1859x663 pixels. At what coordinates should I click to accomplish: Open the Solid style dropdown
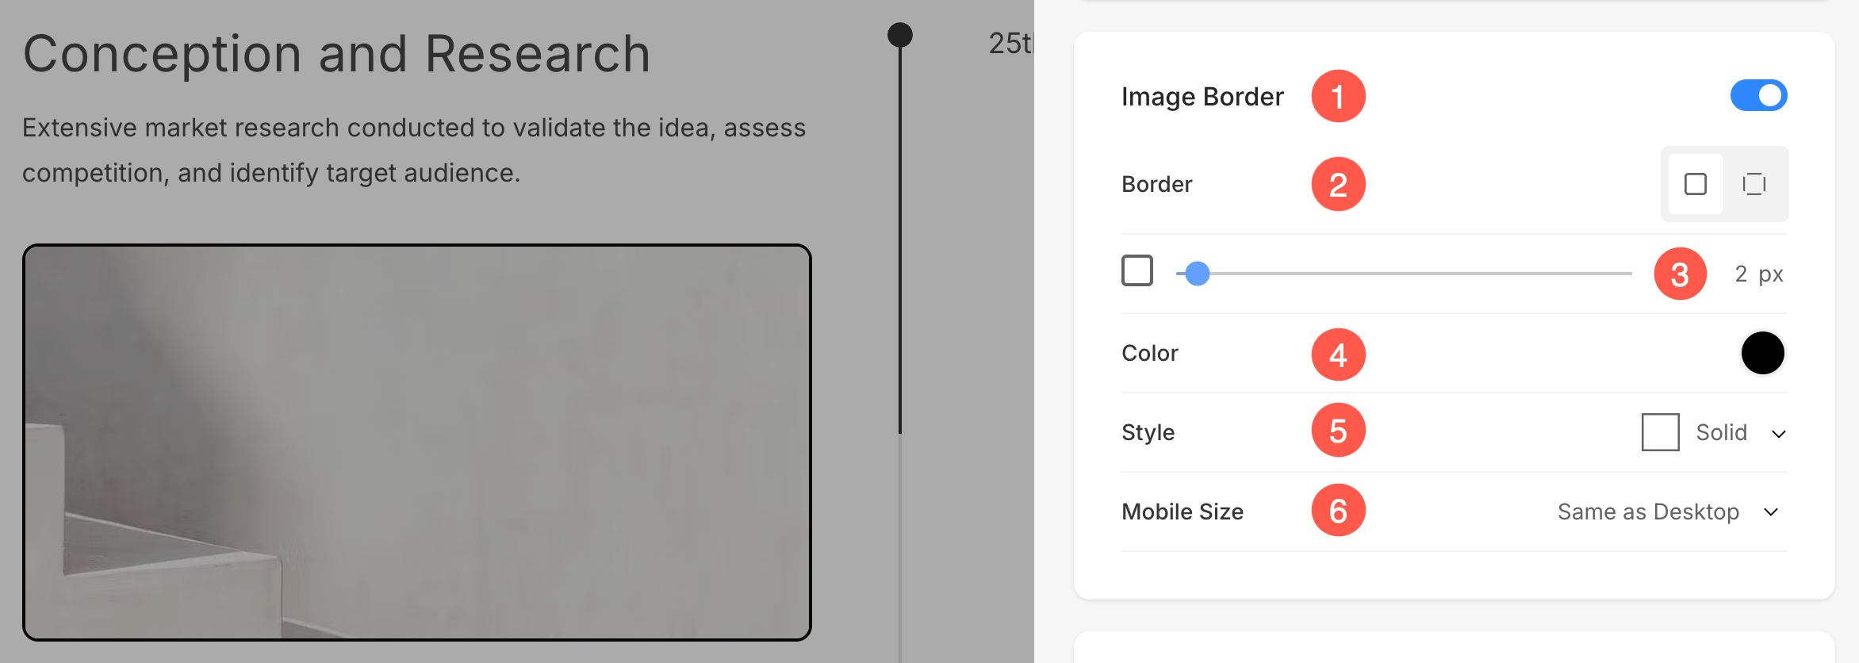tap(1714, 432)
